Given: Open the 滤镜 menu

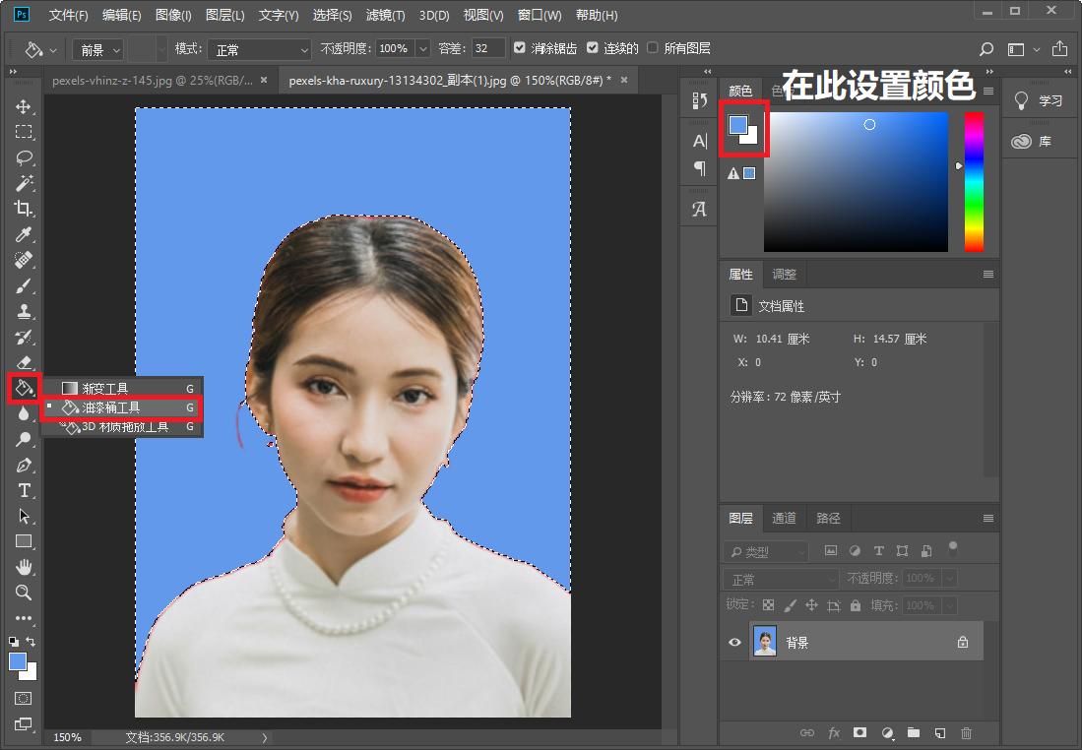Looking at the screenshot, I should click(386, 15).
